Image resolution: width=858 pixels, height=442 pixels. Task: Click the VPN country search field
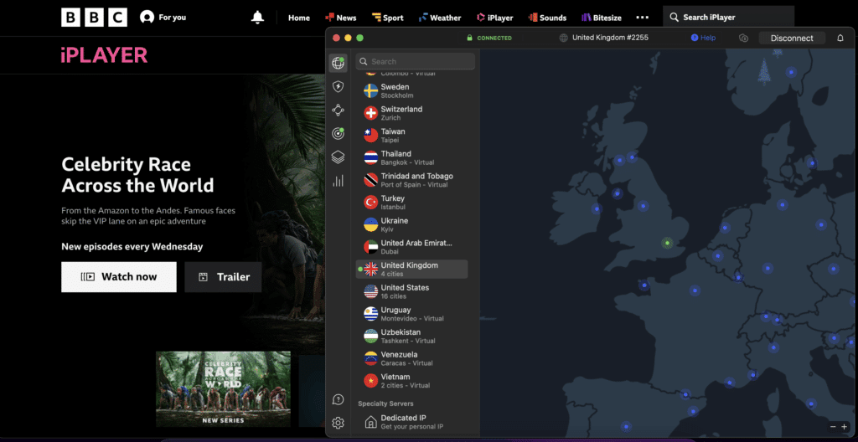click(x=416, y=61)
